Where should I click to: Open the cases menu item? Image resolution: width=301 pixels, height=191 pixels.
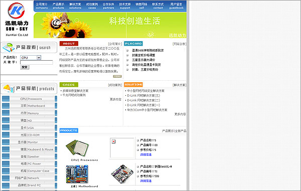click(92, 6)
